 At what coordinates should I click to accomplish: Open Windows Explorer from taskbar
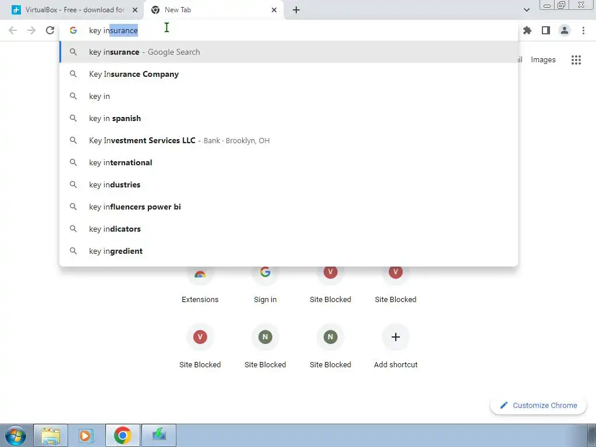pos(51,435)
